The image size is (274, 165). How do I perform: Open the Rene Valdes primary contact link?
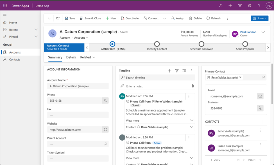224,77
